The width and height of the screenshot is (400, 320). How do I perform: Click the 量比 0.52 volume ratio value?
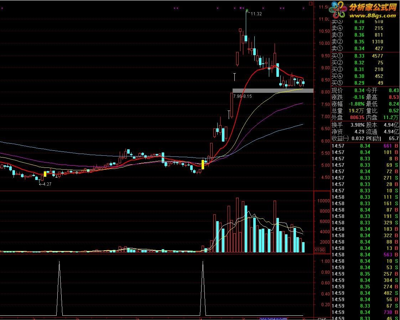click(x=394, y=111)
